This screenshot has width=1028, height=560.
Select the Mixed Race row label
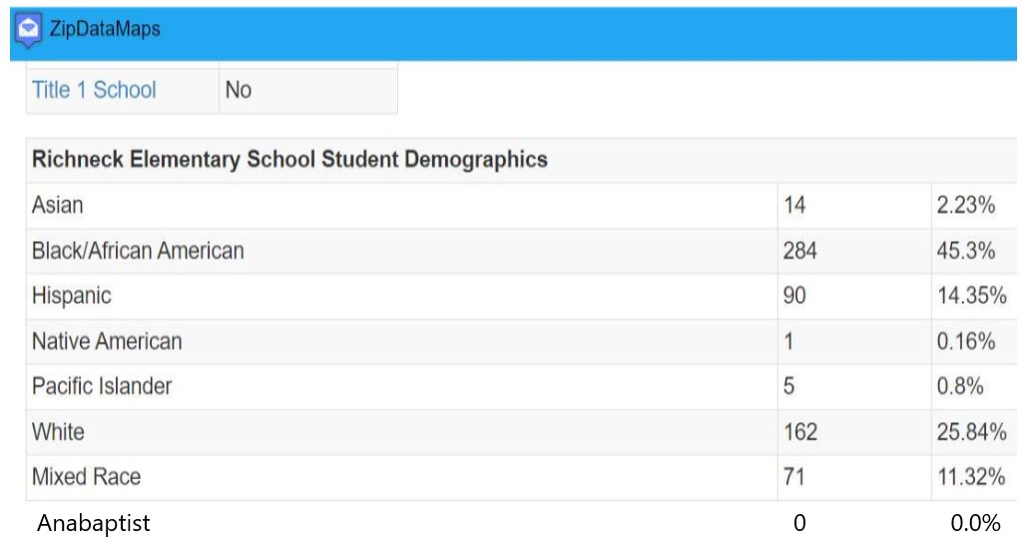tap(87, 477)
